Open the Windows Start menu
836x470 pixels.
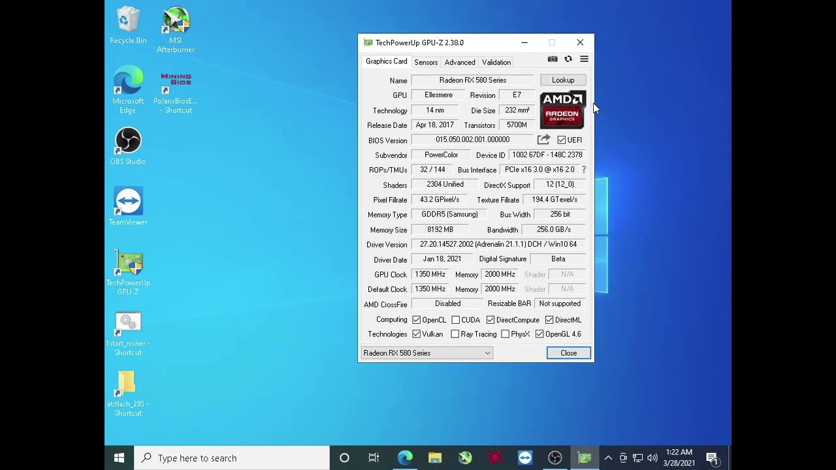pos(119,458)
